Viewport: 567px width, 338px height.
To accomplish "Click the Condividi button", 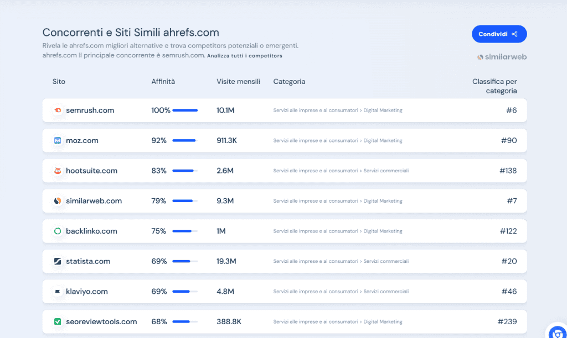I will coord(499,34).
